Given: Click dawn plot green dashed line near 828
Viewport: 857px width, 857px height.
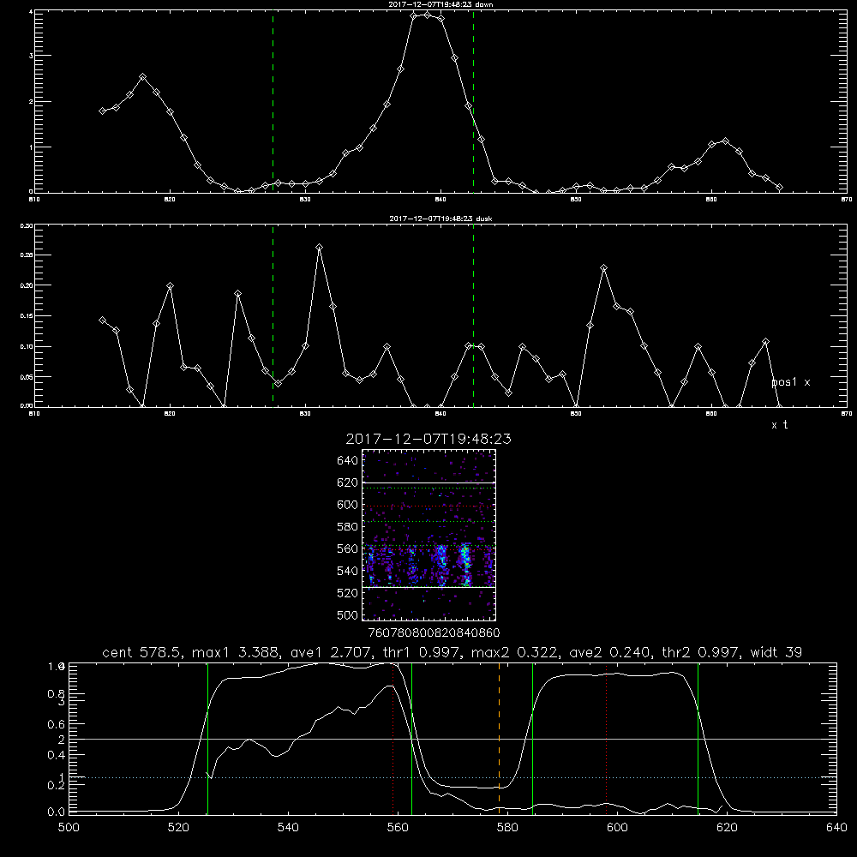Looking at the screenshot, I should (273, 101).
